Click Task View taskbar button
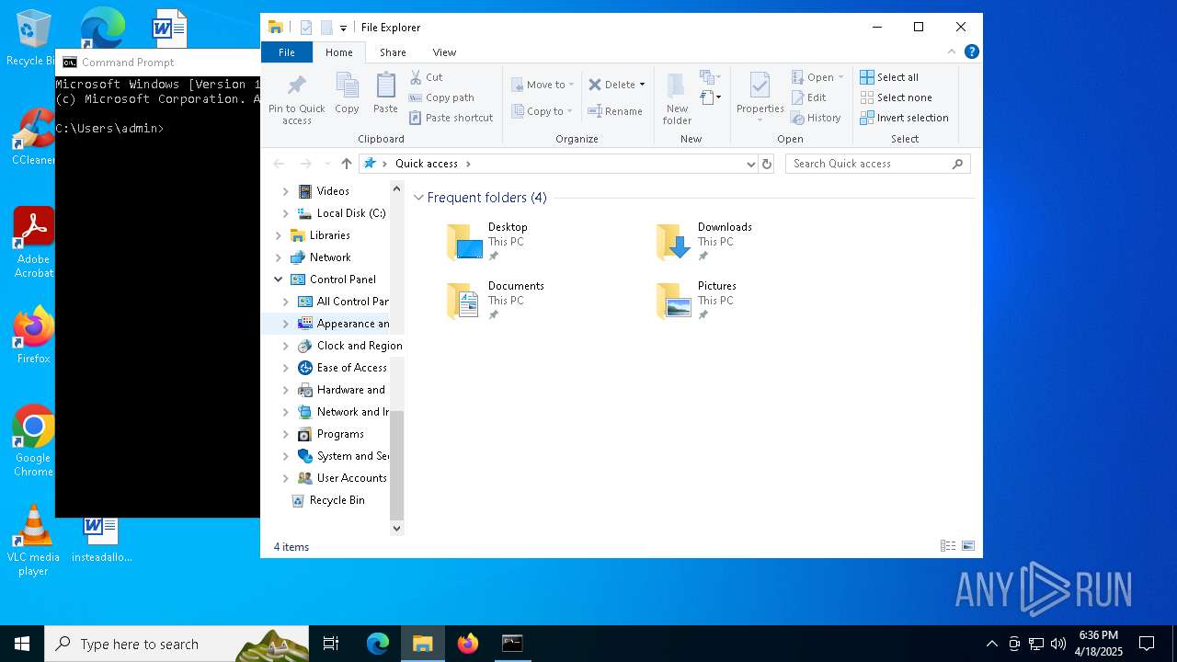Image resolution: width=1177 pixels, height=662 pixels. (332, 644)
